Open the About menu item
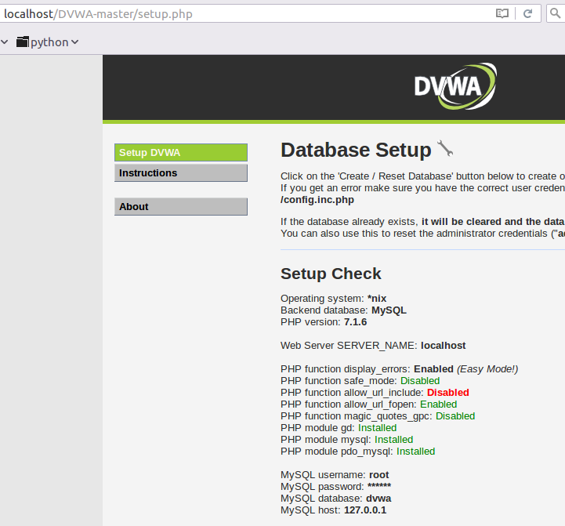The height and width of the screenshot is (526, 565). click(181, 207)
